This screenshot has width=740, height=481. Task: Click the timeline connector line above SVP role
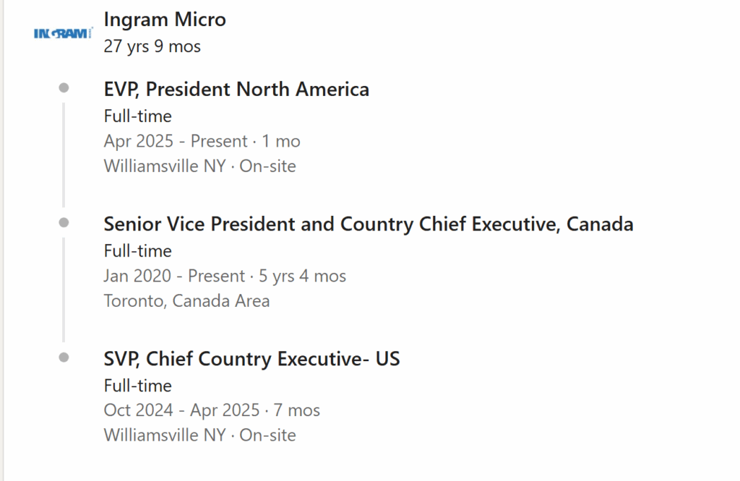(x=64, y=290)
